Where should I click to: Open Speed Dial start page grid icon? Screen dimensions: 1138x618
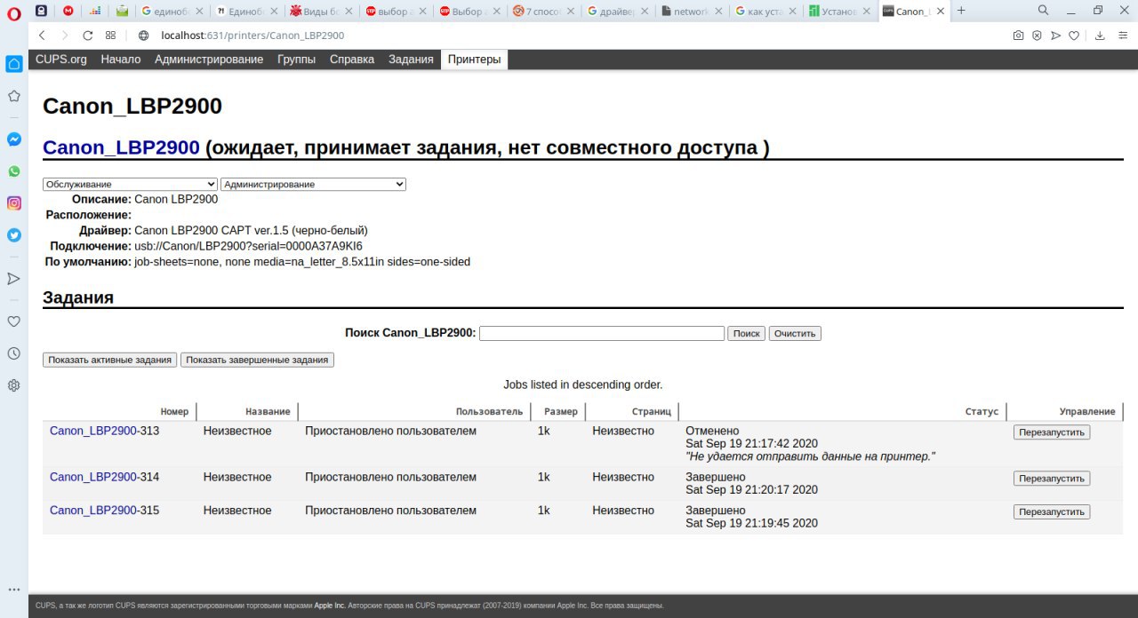(110, 36)
